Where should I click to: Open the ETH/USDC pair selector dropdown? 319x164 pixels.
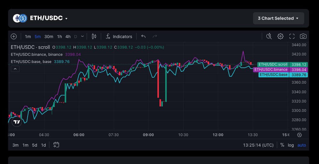pyautogui.click(x=49, y=18)
